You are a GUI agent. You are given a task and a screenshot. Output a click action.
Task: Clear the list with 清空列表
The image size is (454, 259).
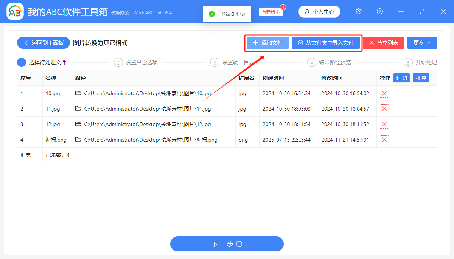click(x=383, y=43)
